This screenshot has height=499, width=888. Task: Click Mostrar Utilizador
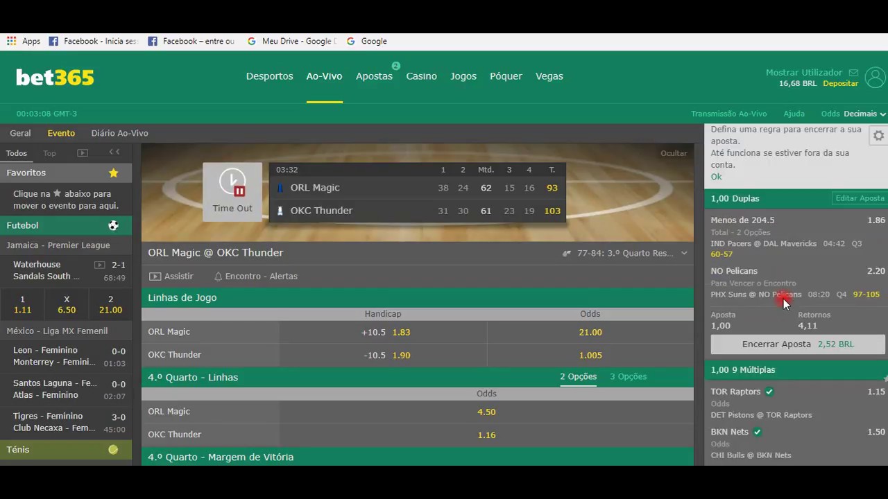point(803,72)
